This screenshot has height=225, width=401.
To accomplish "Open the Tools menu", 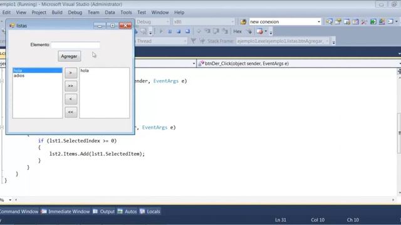I will coord(126,12).
